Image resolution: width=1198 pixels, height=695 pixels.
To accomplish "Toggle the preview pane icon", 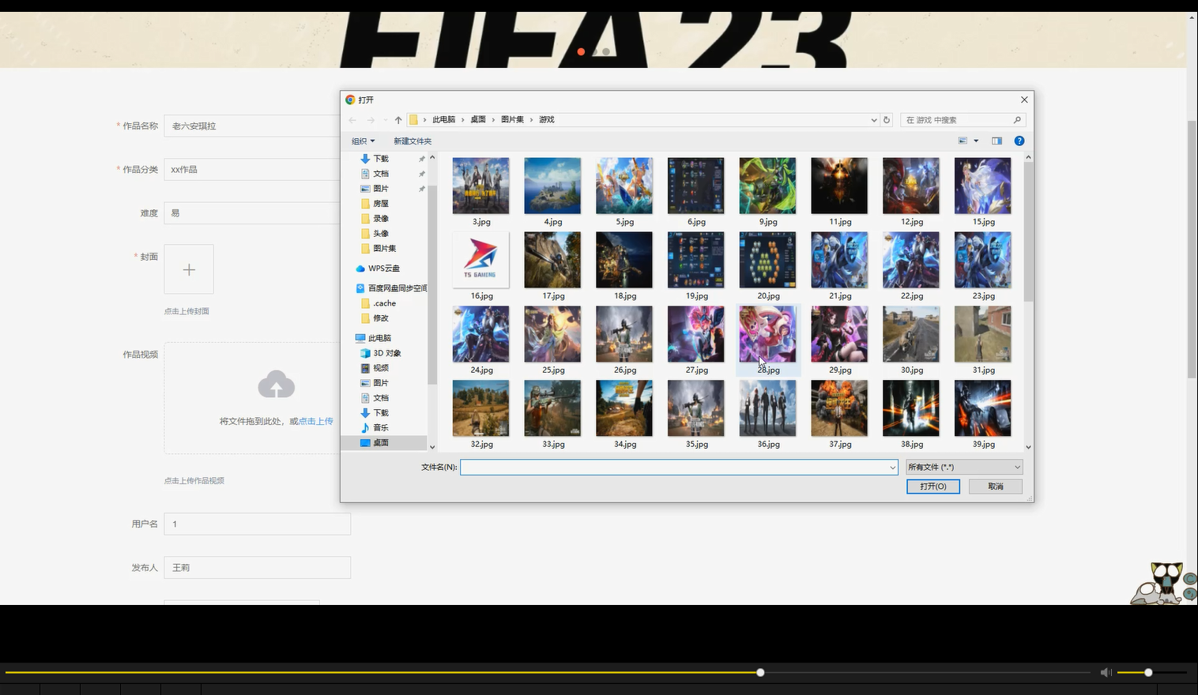I will 996,141.
